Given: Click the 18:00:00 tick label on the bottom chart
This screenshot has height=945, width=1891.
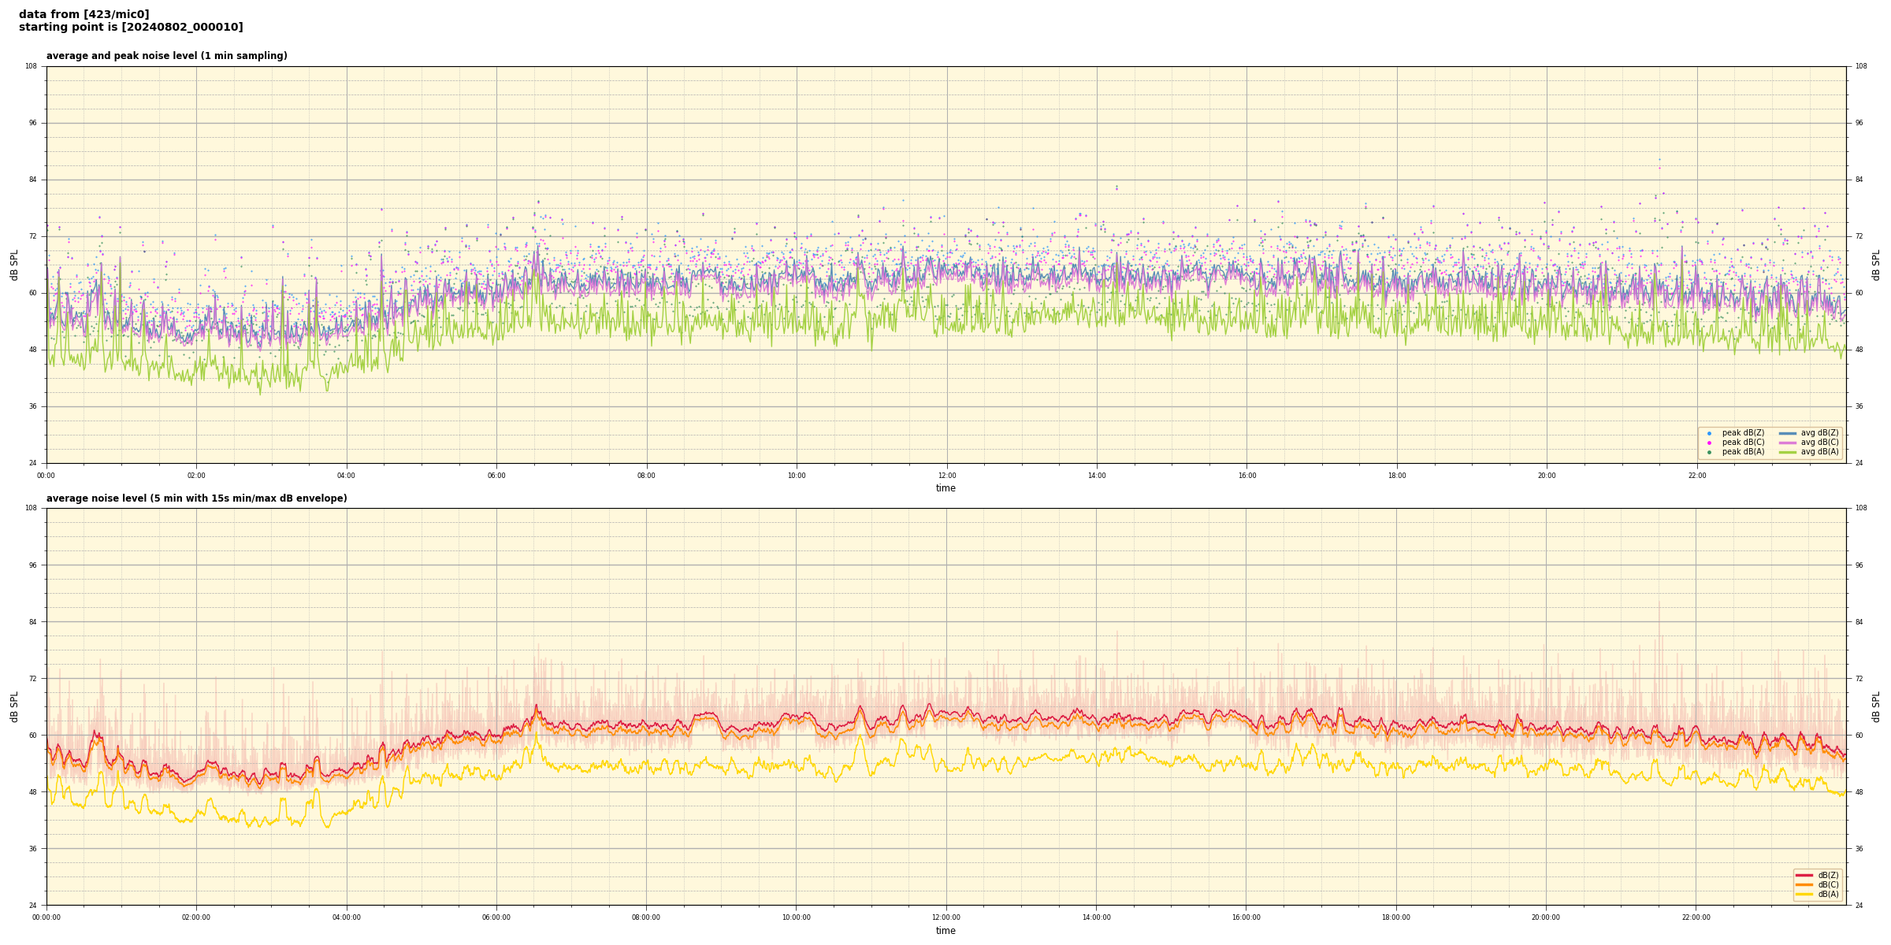Looking at the screenshot, I should pos(1396,917).
